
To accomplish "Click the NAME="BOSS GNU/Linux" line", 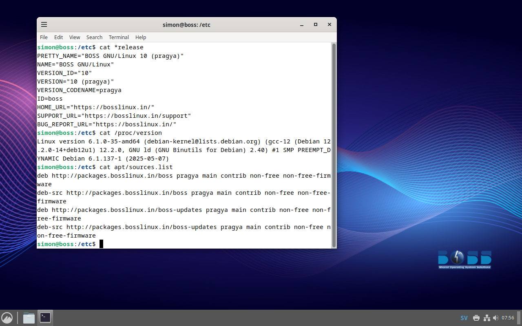I will click(75, 64).
